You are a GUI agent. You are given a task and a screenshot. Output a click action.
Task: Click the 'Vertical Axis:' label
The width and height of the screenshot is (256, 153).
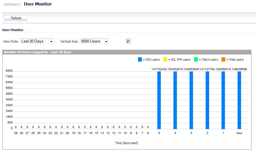coord(69,41)
